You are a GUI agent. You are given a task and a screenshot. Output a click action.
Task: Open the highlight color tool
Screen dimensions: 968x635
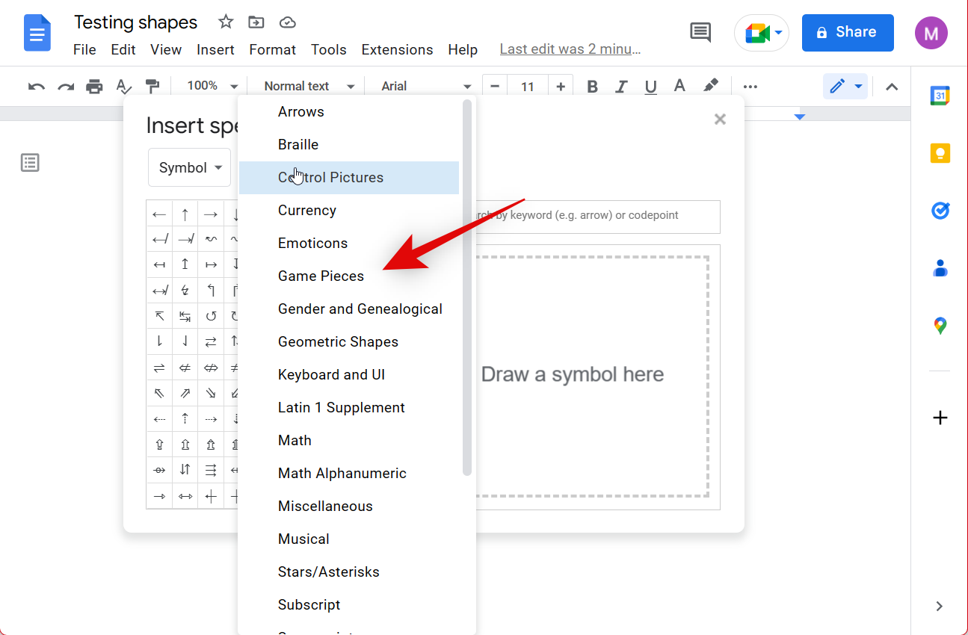pos(712,87)
